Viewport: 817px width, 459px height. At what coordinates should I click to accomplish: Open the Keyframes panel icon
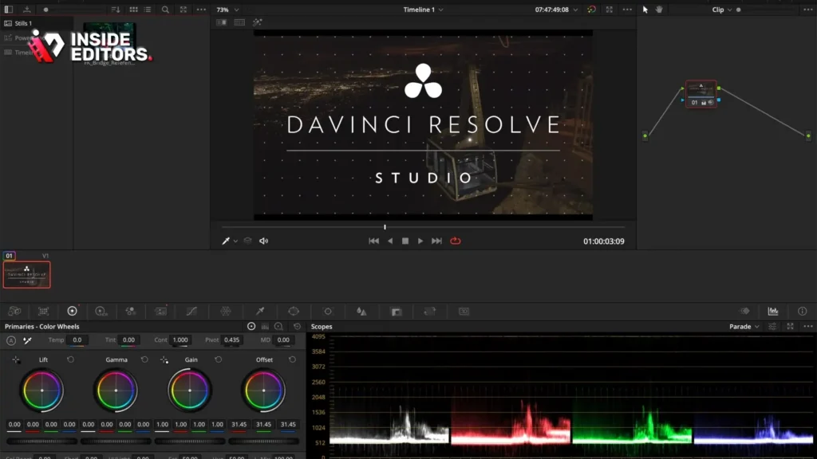pyautogui.click(x=745, y=312)
